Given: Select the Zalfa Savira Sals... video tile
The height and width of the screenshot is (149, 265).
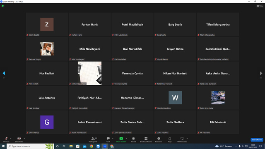Looking at the screenshot, I should (132, 122).
